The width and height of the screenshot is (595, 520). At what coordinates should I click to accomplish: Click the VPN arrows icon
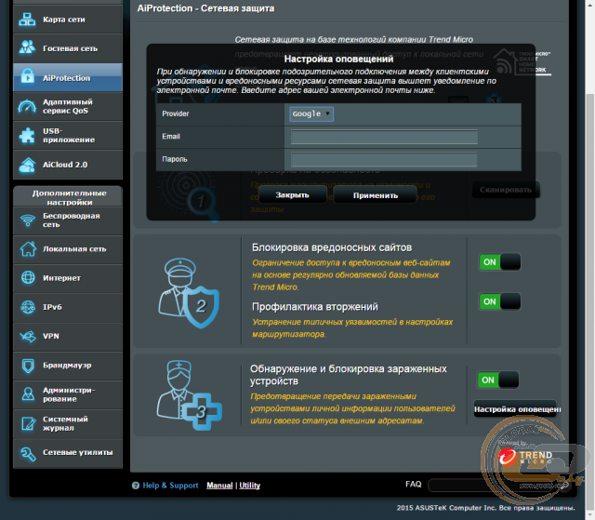pos(28,337)
